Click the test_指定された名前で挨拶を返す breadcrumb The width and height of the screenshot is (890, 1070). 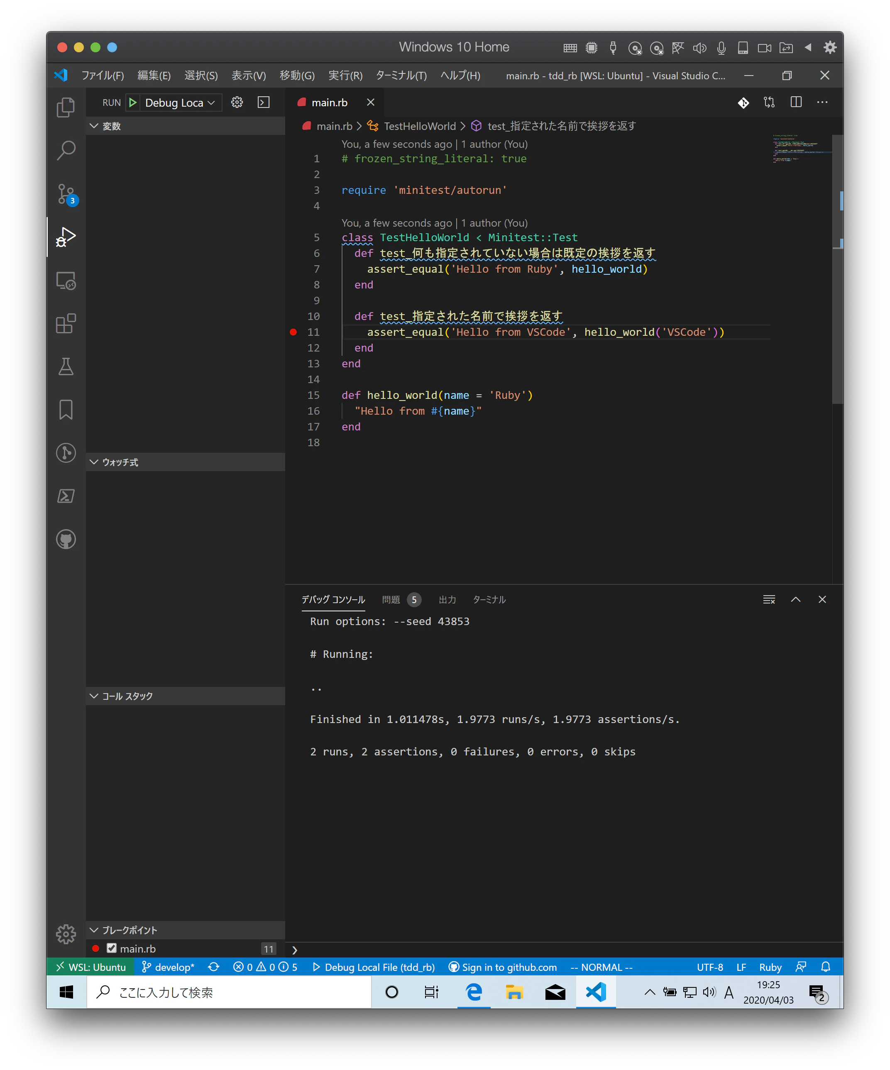[x=562, y=126]
